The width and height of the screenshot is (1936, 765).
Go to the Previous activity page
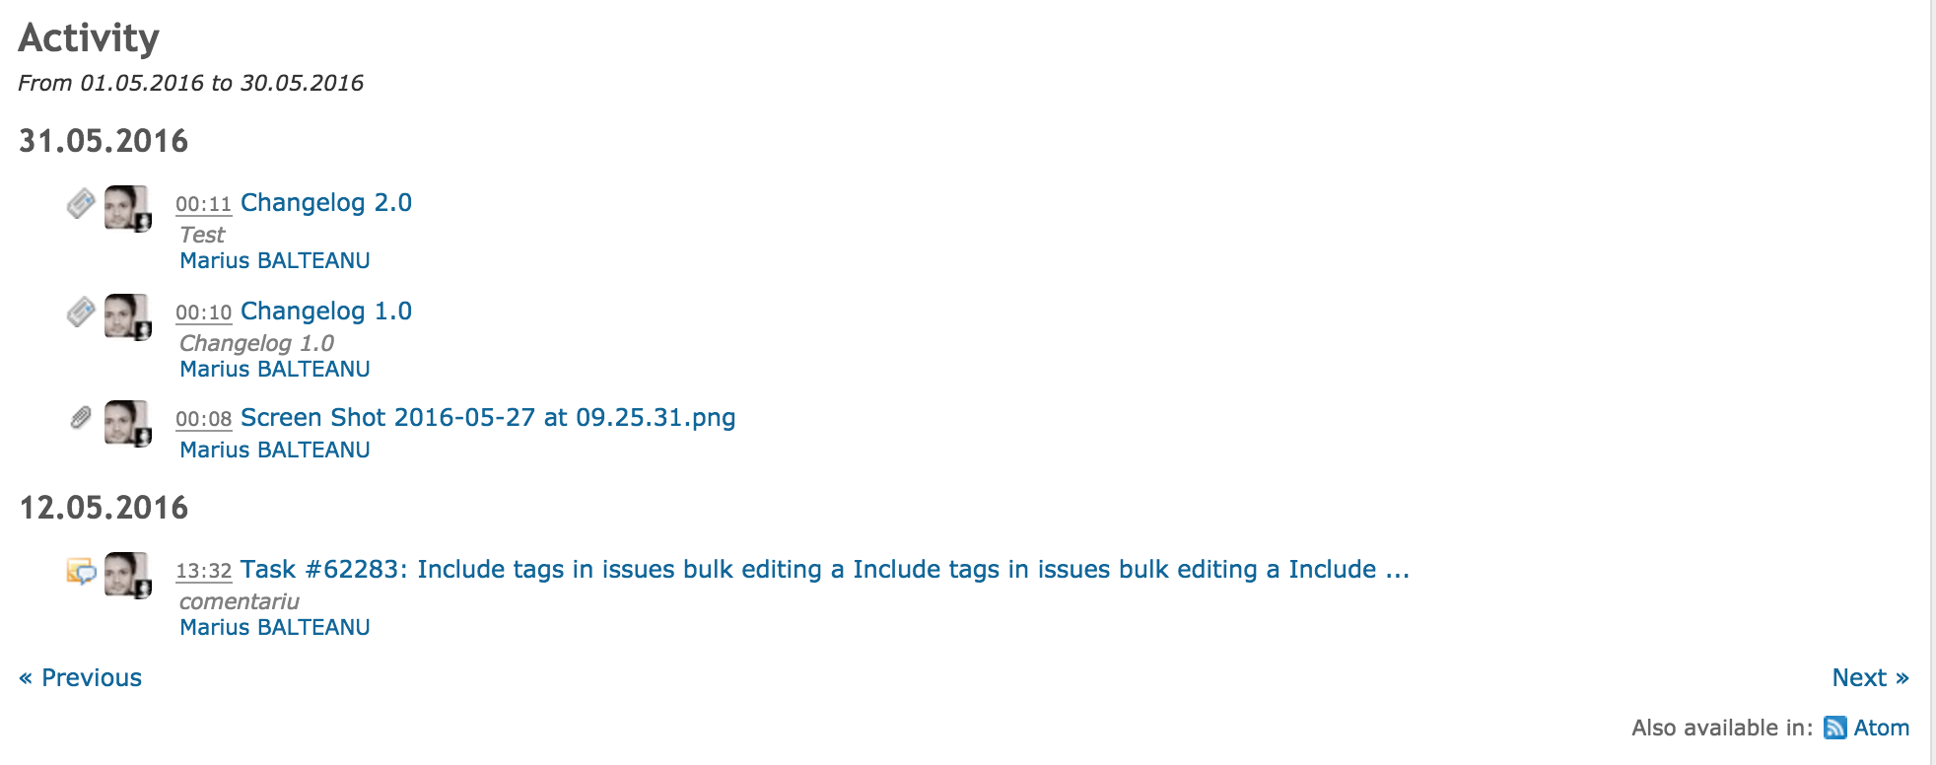(80, 677)
